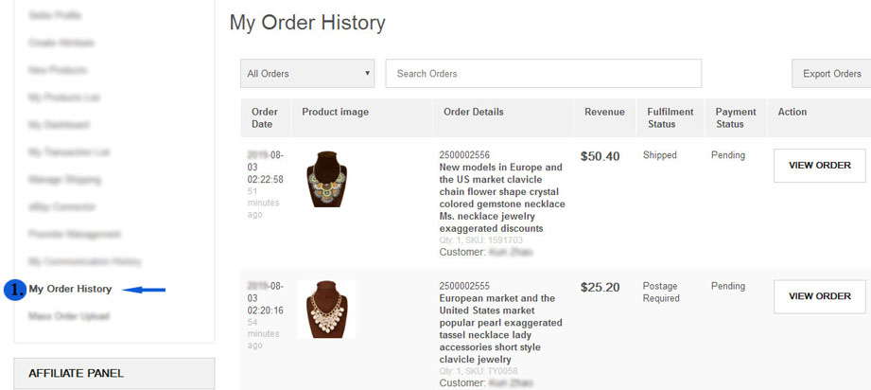The height and width of the screenshot is (390, 871).
Task: Click the Fulfilment Status column header
Action: 668,118
